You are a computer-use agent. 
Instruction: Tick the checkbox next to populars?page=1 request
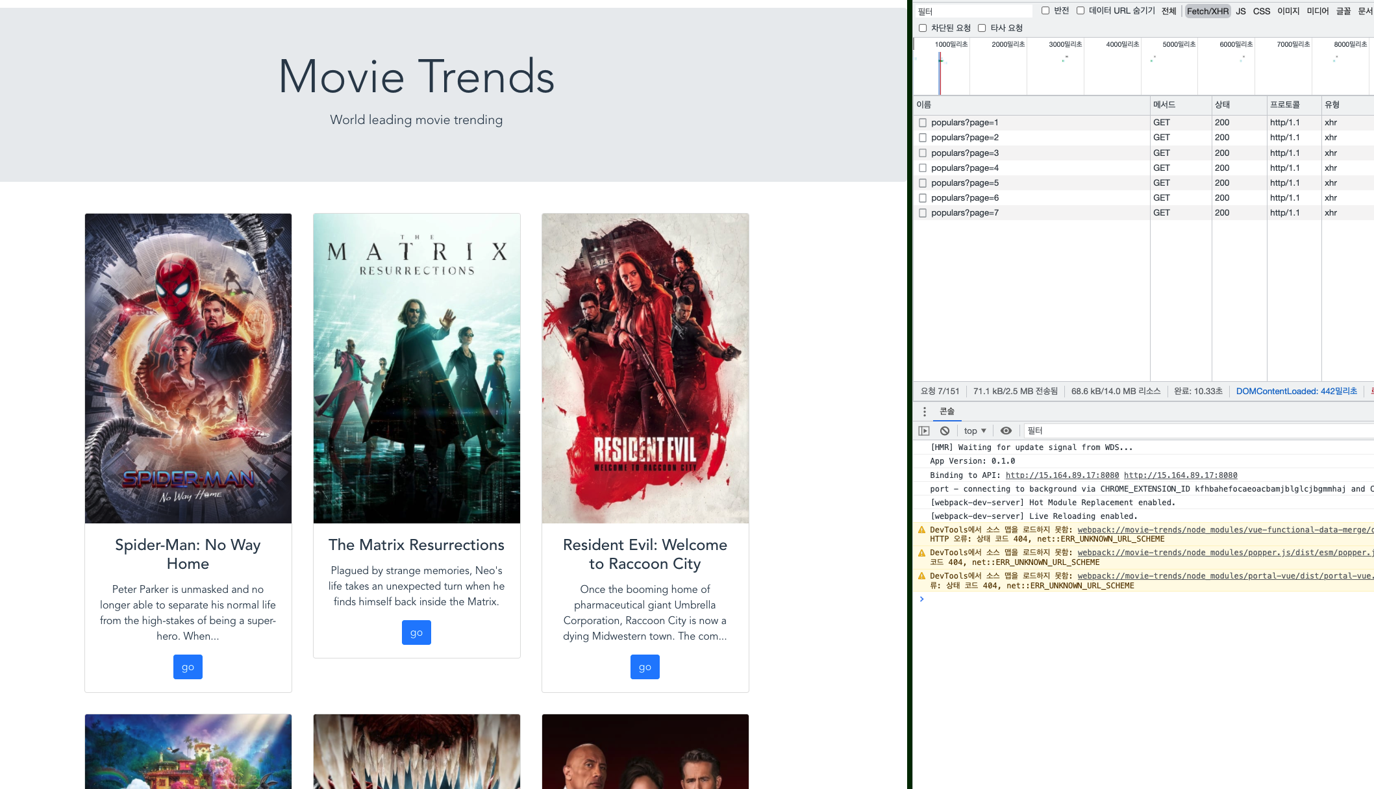(923, 122)
